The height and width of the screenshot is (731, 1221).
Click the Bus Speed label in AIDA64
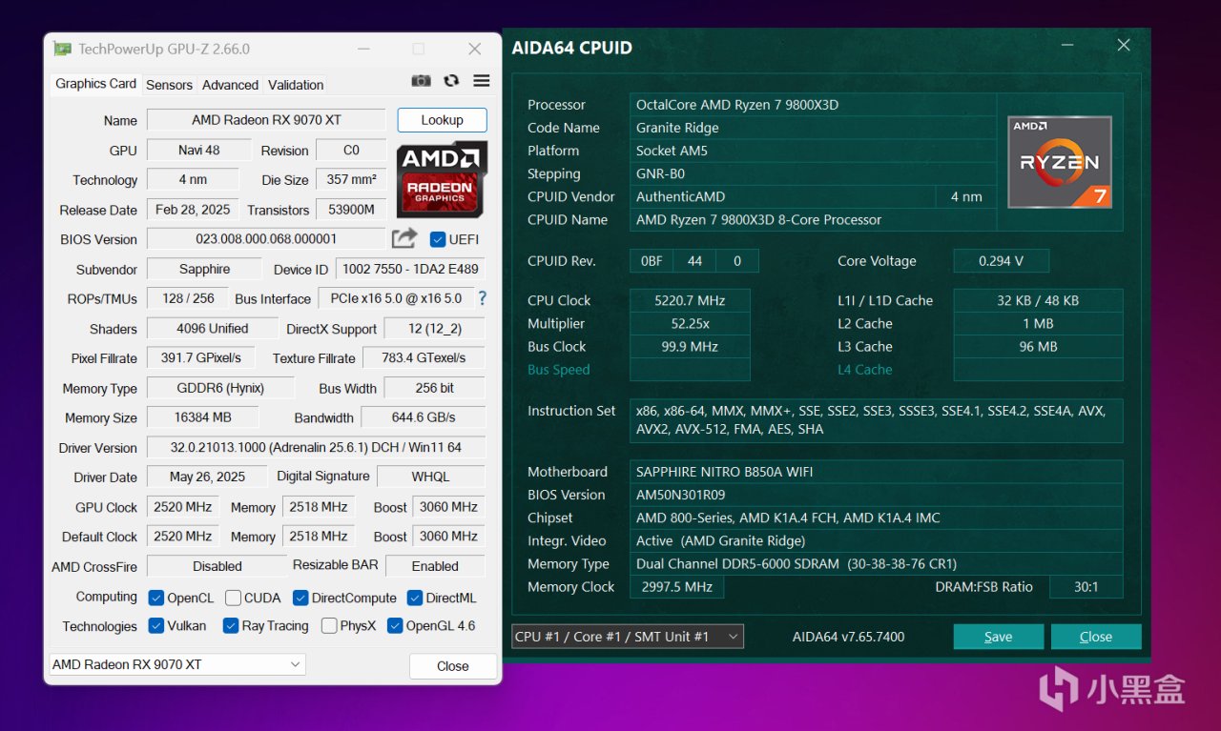pos(559,370)
